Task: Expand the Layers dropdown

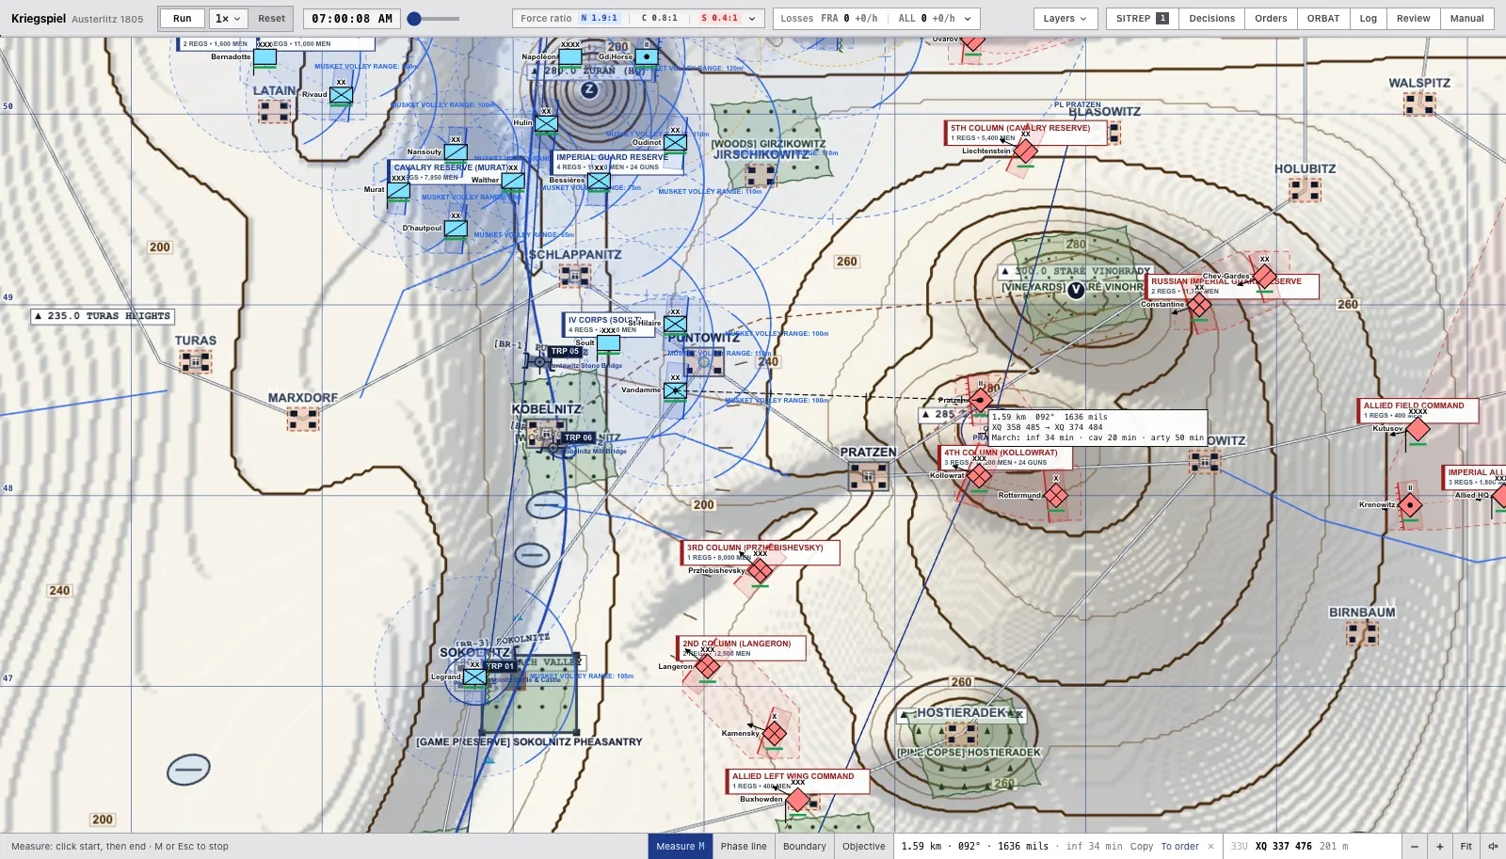Action: click(x=1065, y=18)
